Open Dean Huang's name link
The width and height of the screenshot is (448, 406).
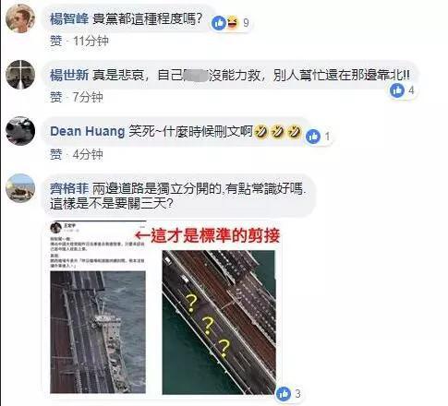(88, 132)
